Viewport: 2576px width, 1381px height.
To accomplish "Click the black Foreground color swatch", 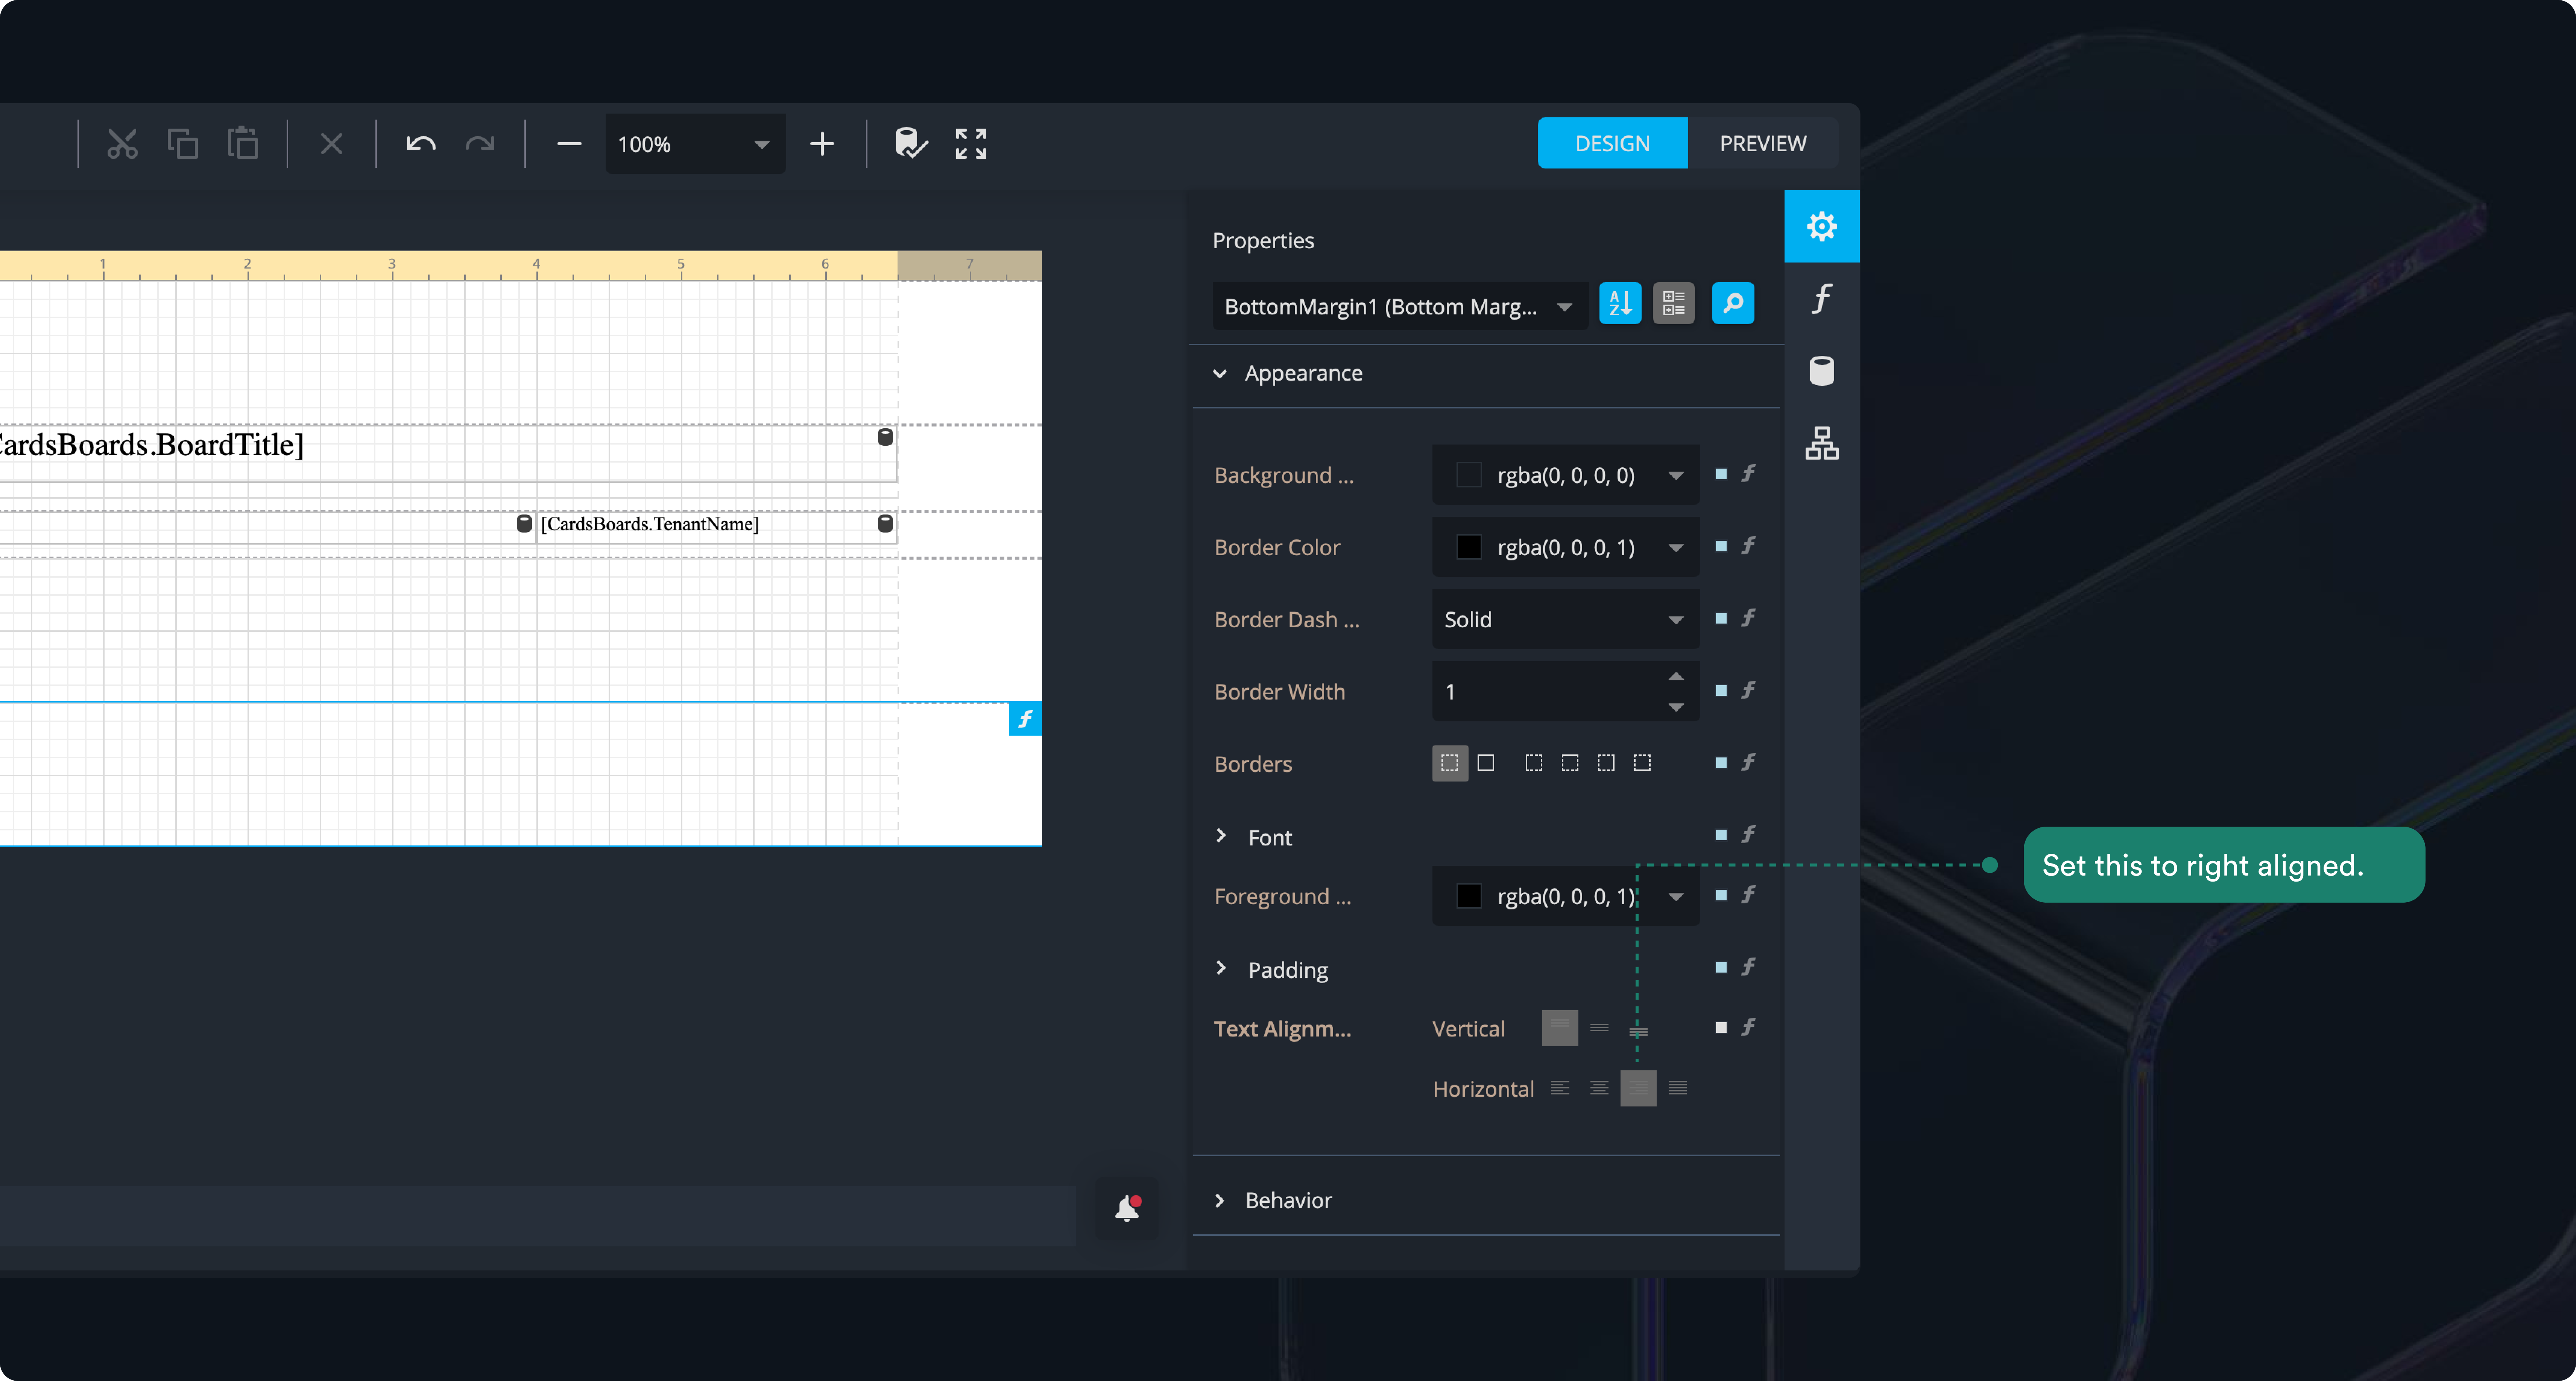I will click(1468, 896).
